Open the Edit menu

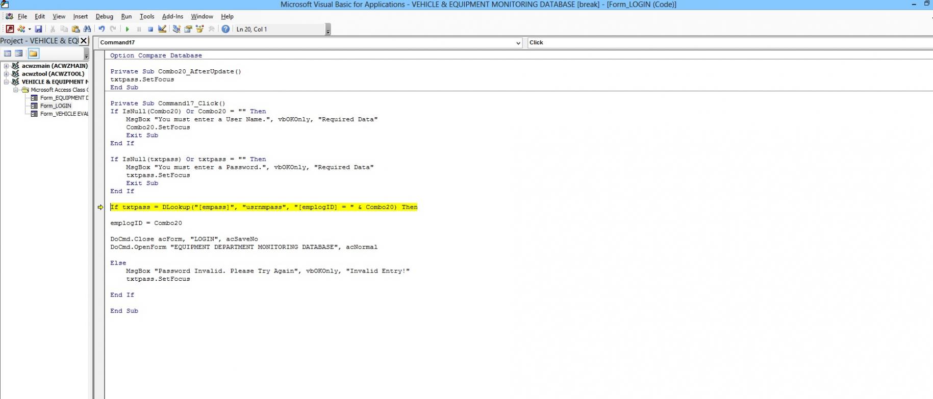coord(40,16)
